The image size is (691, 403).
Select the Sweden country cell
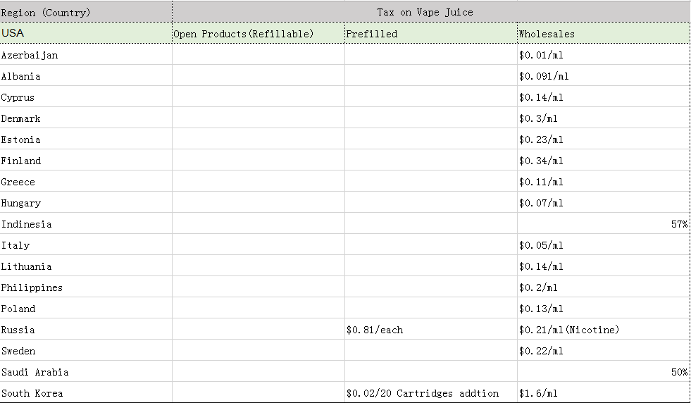86,351
